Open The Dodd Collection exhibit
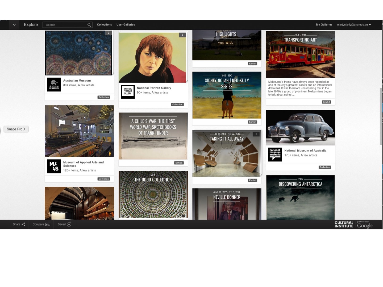383x287 pixels. point(153,194)
